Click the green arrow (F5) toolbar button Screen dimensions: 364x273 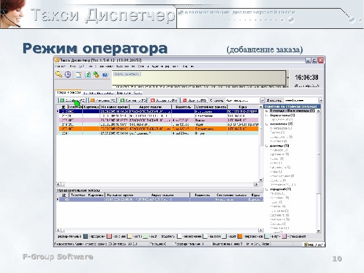[x=133, y=100]
